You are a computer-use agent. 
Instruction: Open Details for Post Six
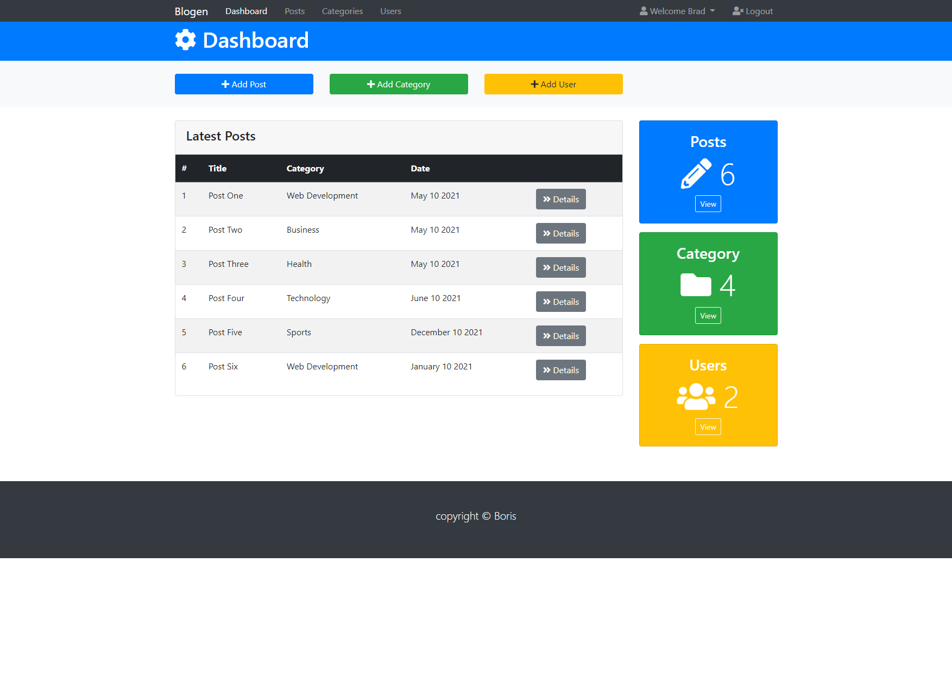pyautogui.click(x=560, y=369)
